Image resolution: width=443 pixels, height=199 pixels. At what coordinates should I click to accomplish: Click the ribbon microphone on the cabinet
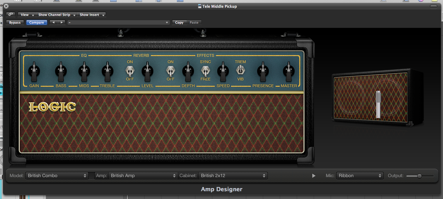(x=378, y=104)
